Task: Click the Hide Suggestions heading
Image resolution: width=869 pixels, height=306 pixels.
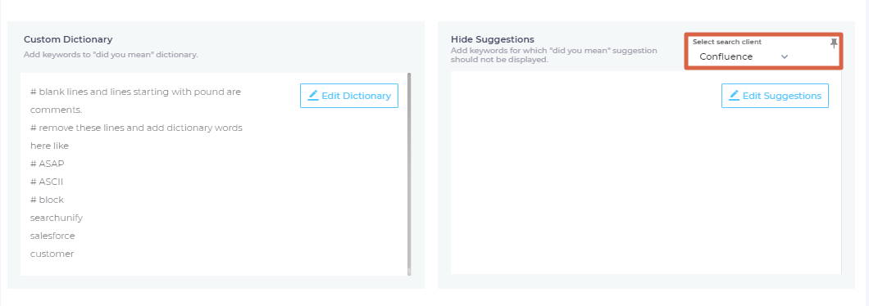Action: (x=492, y=39)
